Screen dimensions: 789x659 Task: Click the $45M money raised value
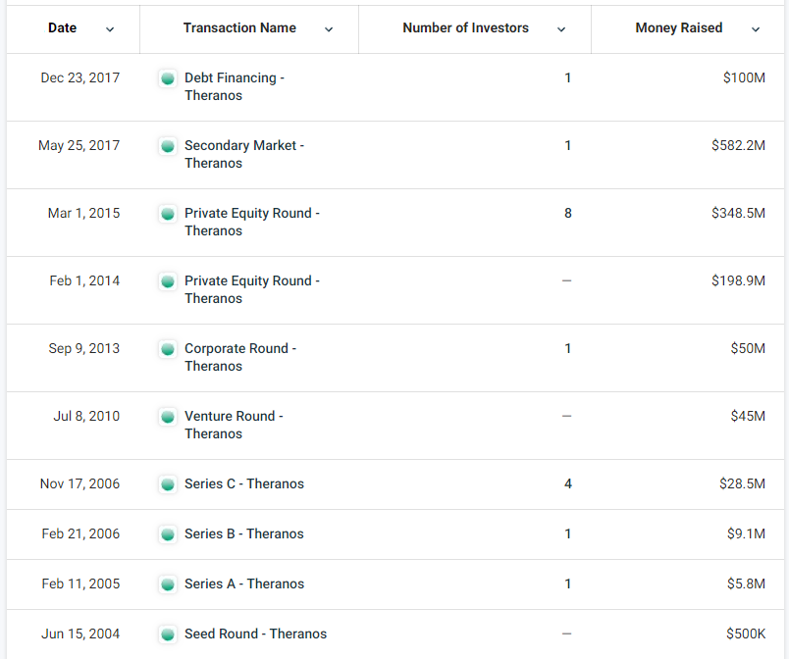(748, 416)
